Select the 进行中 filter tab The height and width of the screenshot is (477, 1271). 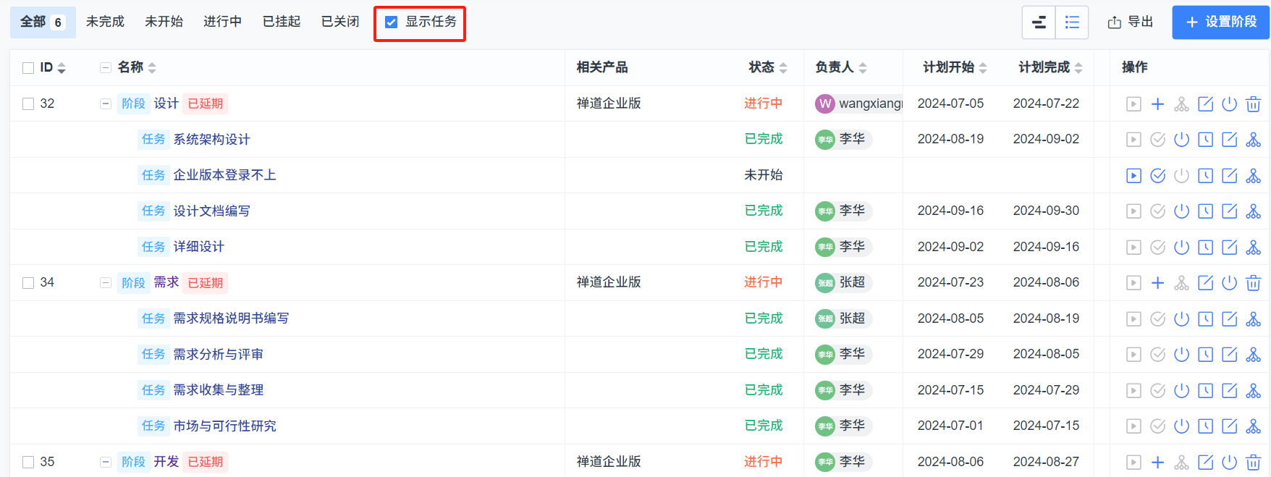pos(222,22)
